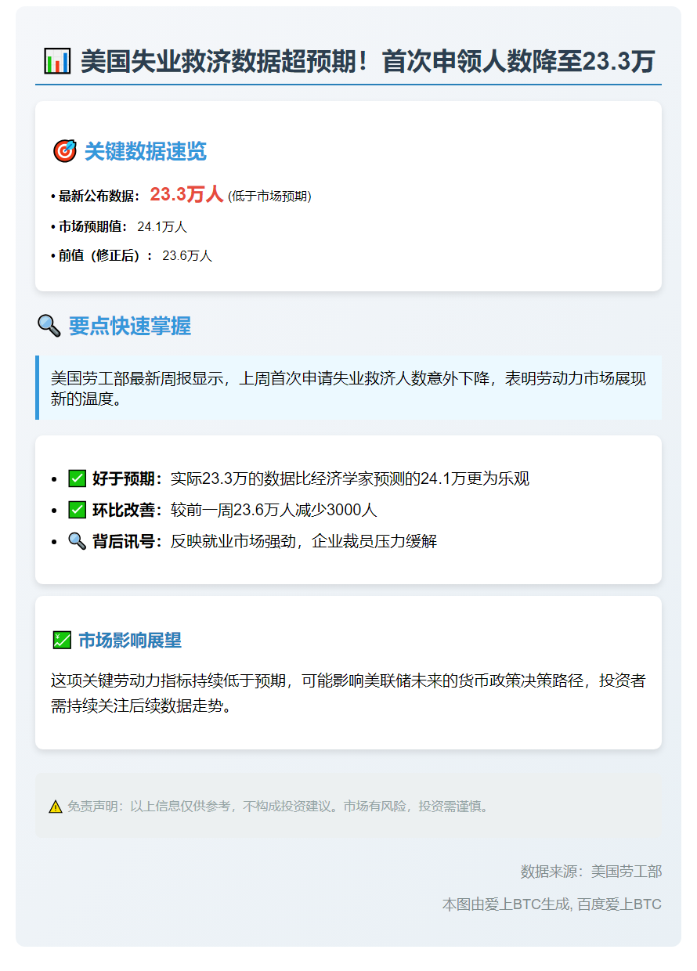Image resolution: width=697 pixels, height=971 pixels.
Task: Select the 市场预期值 24.1万人 line
Action: (x=123, y=227)
